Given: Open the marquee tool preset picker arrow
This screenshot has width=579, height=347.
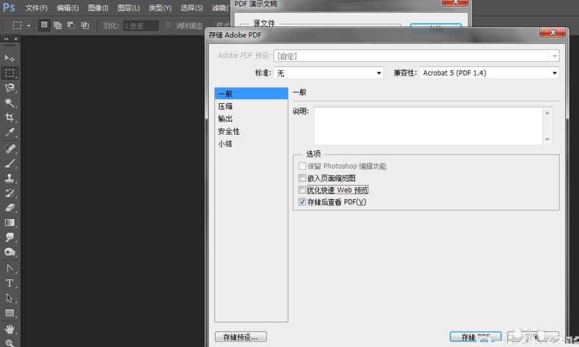Looking at the screenshot, I should pyautogui.click(x=29, y=25).
